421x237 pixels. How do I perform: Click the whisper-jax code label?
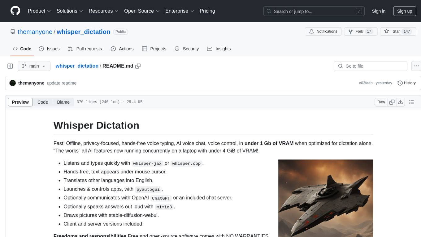click(x=147, y=163)
